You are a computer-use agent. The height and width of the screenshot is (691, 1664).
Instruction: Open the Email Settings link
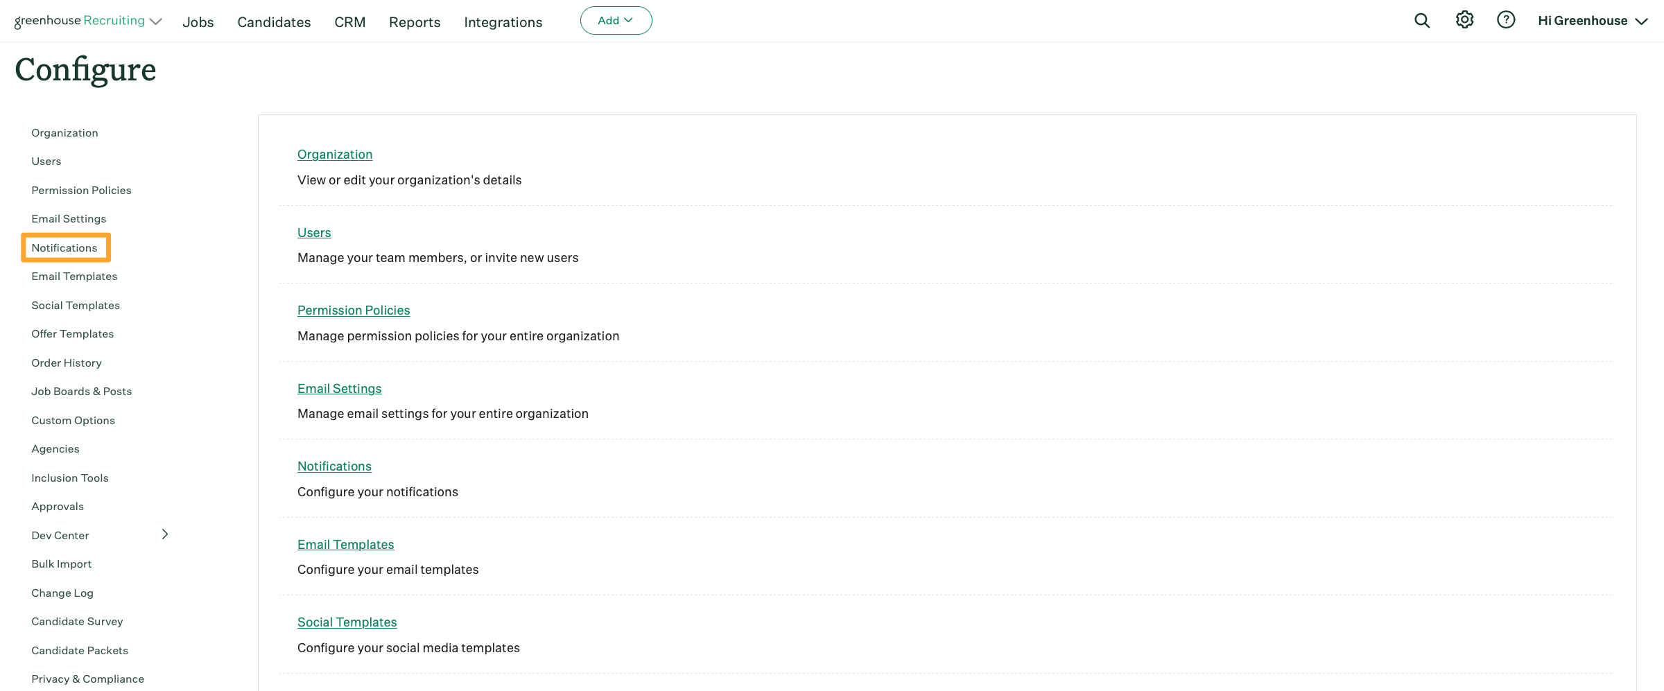tap(339, 388)
